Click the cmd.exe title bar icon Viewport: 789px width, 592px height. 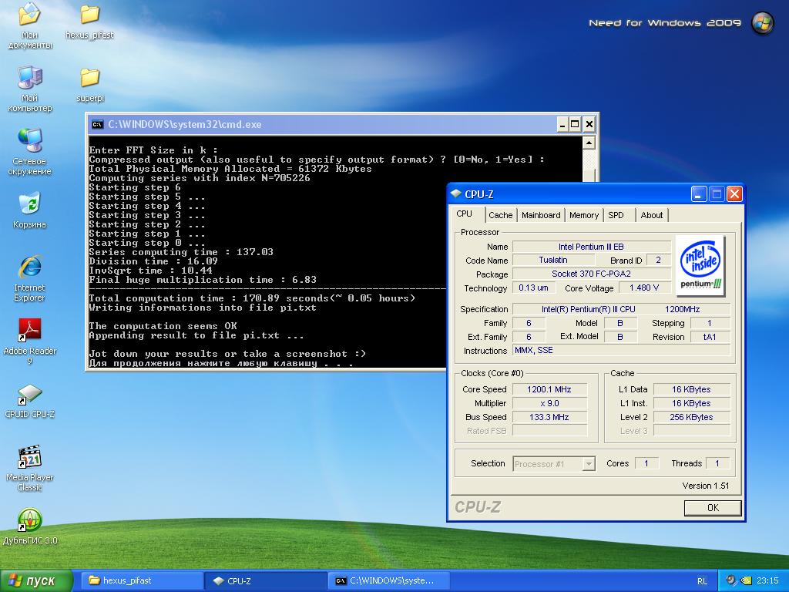[98, 124]
